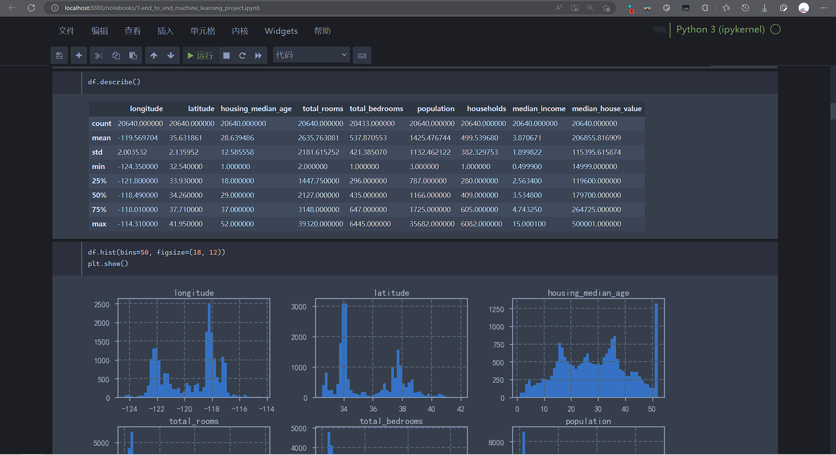Open the 文件 menu
836x455 pixels.
pyautogui.click(x=67, y=31)
